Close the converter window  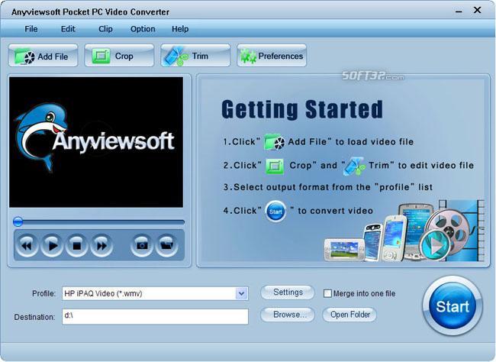tap(478, 10)
